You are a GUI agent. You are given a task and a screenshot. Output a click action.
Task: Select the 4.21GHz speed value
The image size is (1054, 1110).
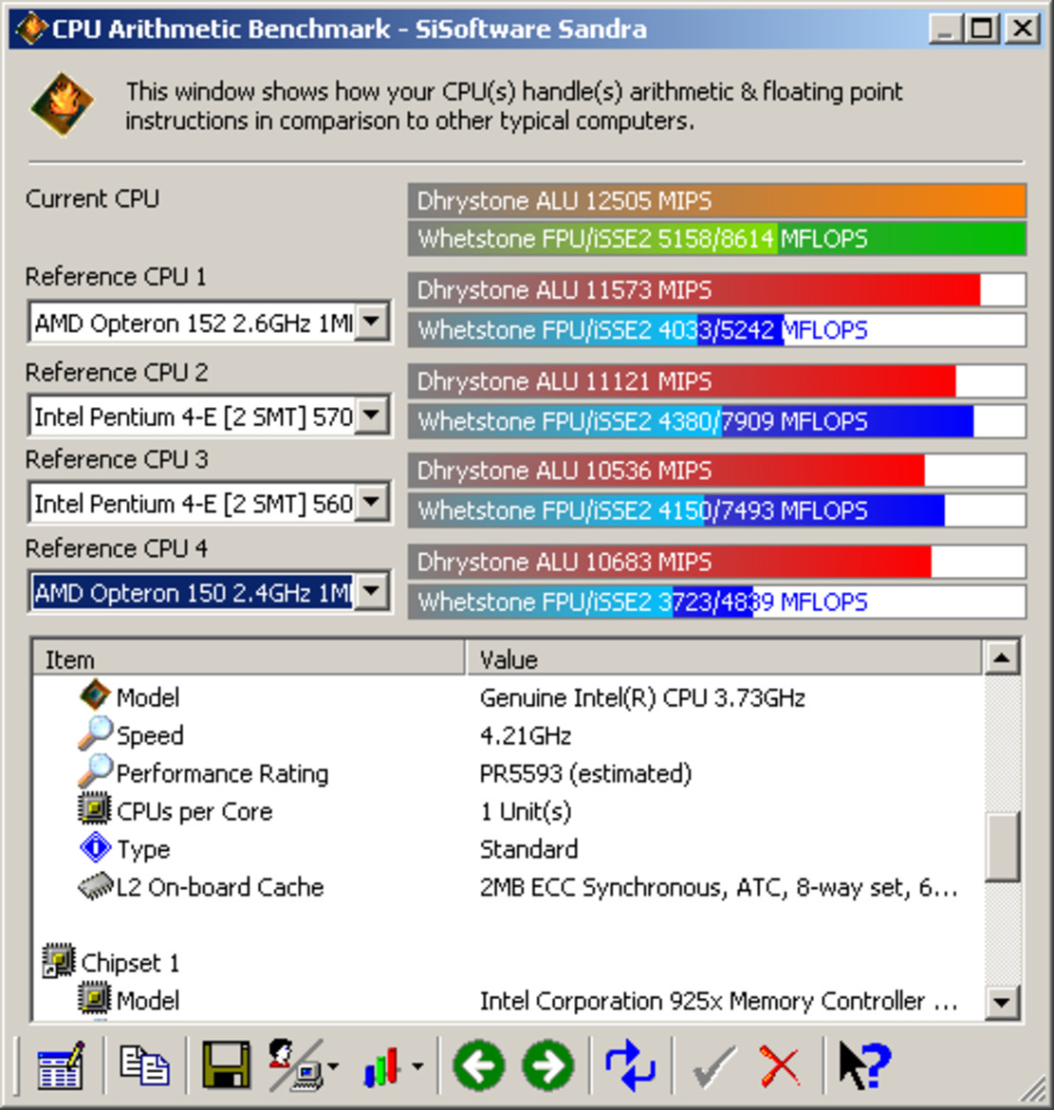click(x=526, y=735)
